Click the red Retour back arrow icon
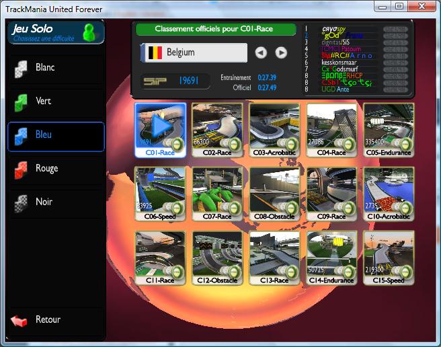 [x=19, y=320]
